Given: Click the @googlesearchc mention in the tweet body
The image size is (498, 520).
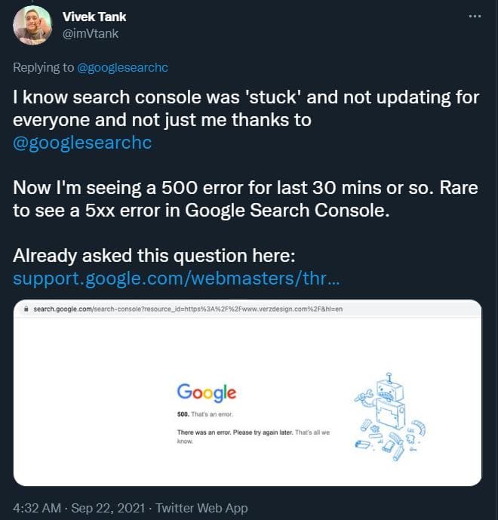Looking at the screenshot, I should tap(82, 143).
